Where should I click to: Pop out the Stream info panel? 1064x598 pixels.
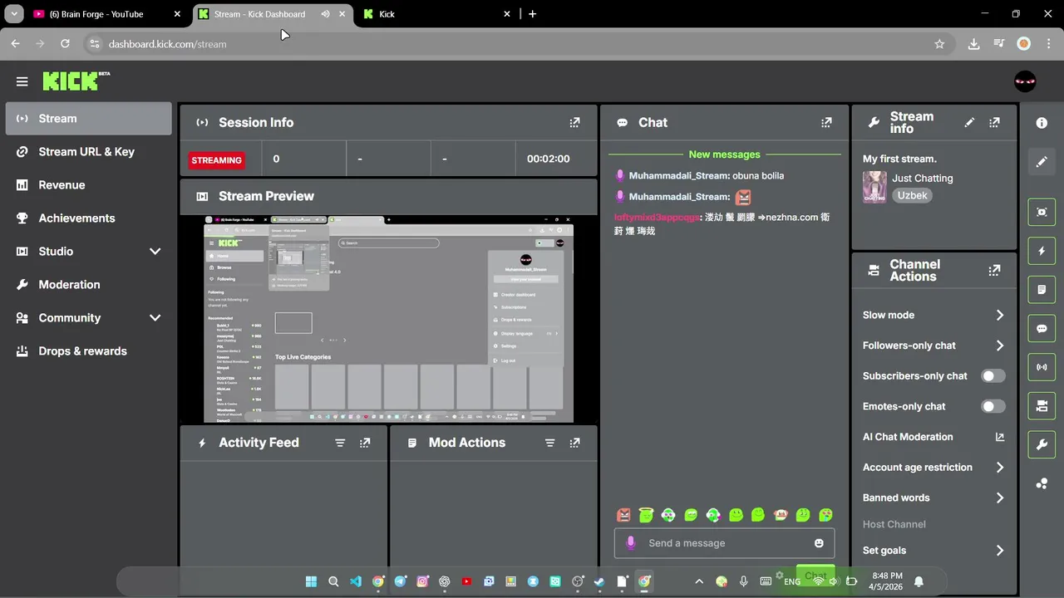click(x=994, y=123)
